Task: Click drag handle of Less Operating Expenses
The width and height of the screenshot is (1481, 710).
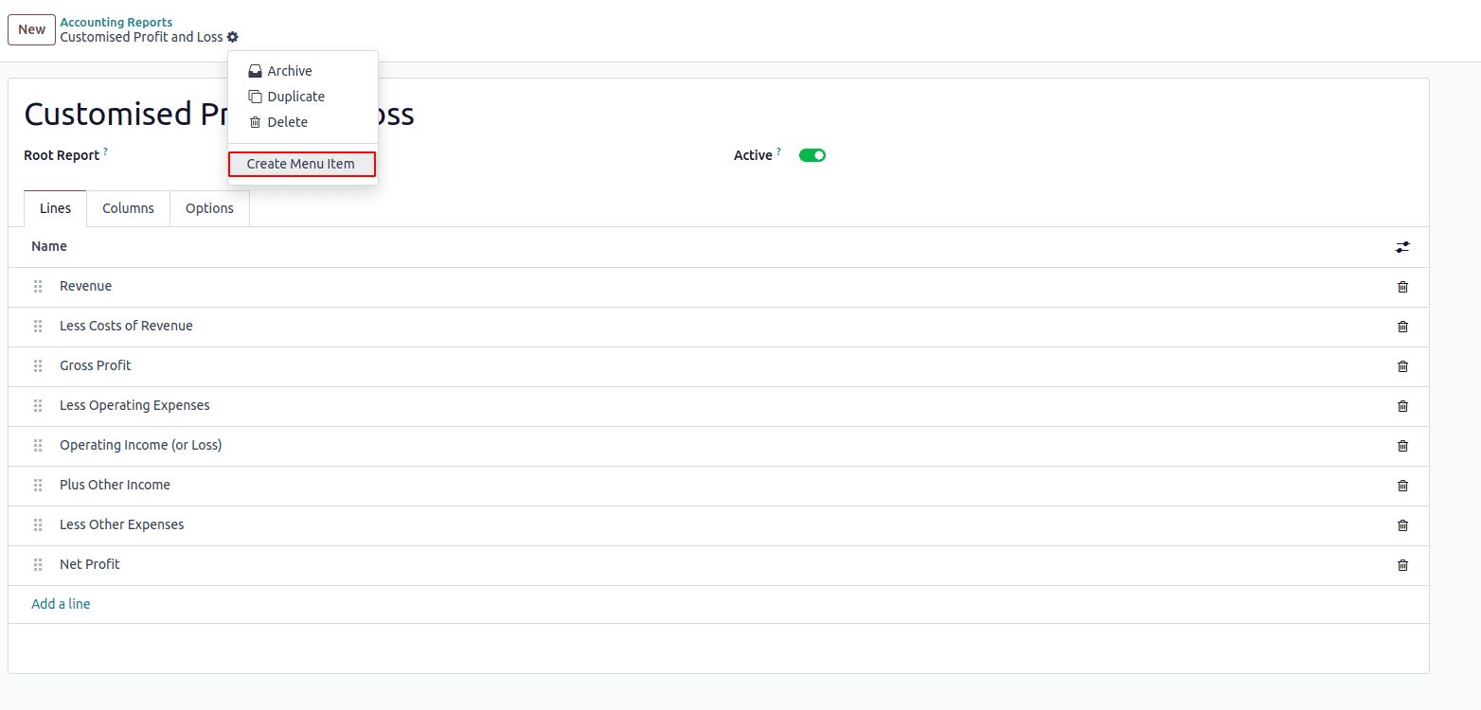Action: [x=38, y=406]
